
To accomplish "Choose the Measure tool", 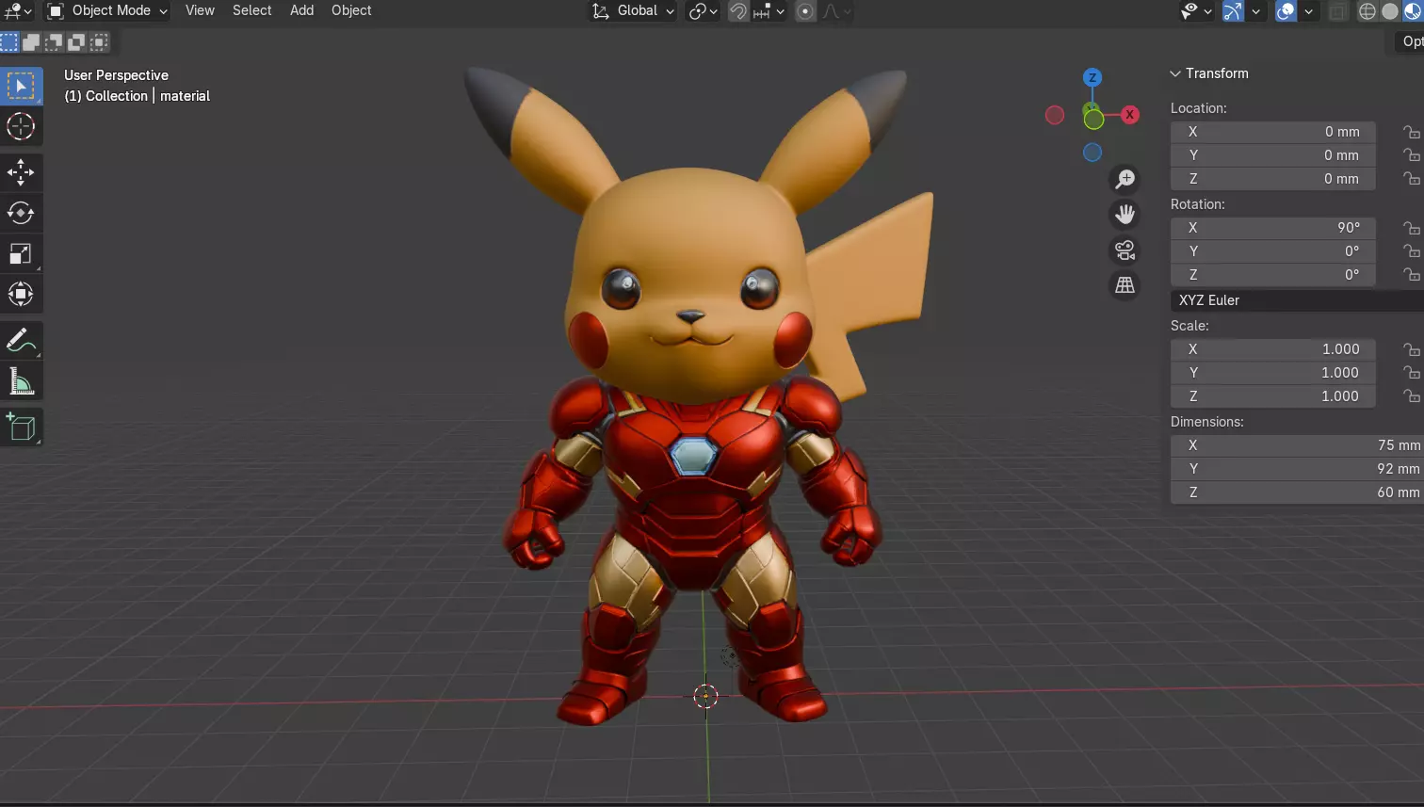I will click(21, 380).
